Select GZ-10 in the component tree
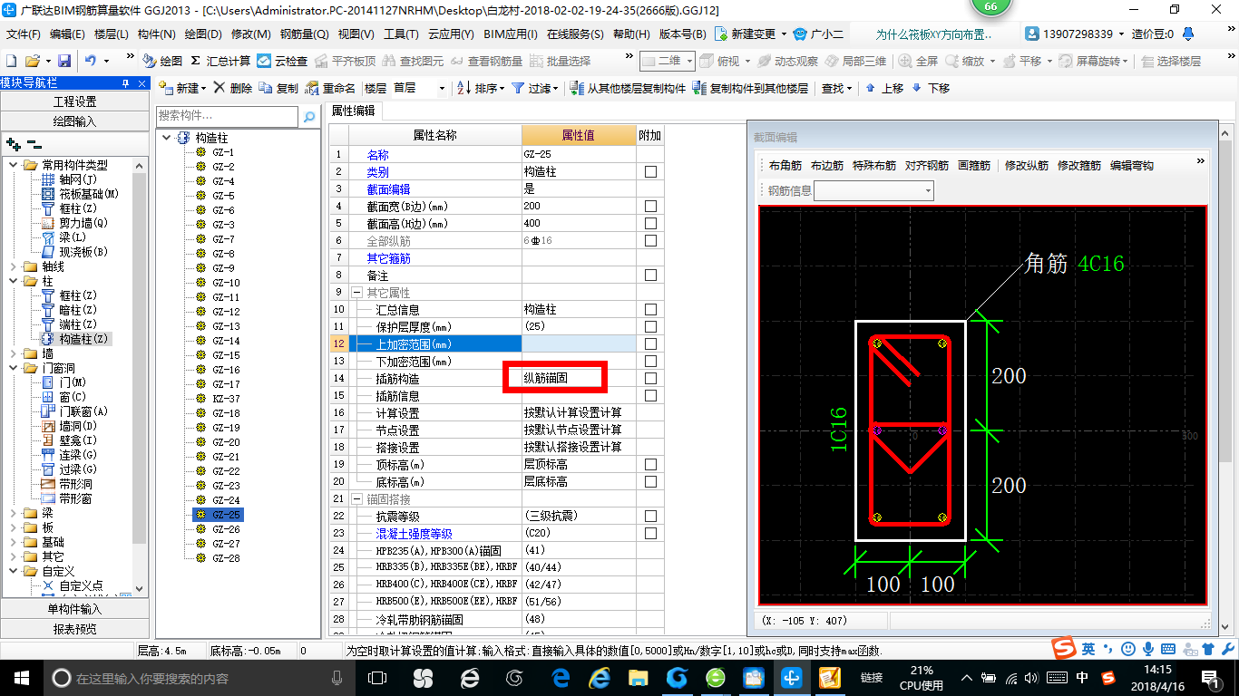The width and height of the screenshot is (1239, 696). click(226, 283)
